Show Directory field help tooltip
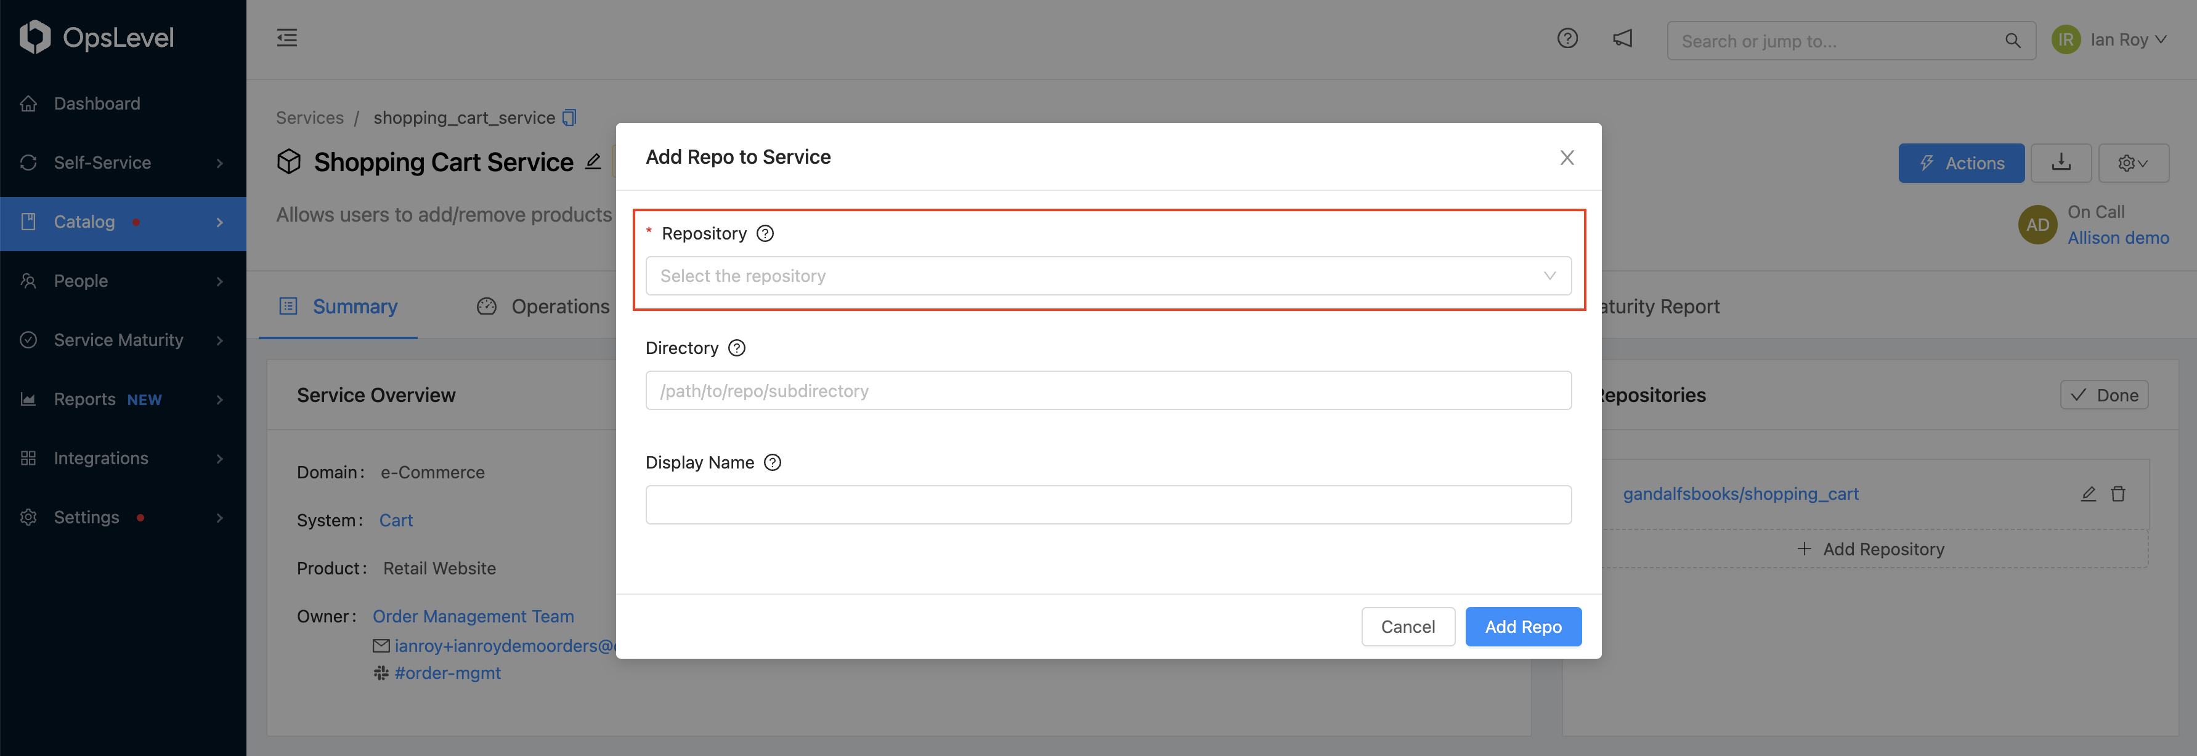Image resolution: width=2197 pixels, height=756 pixels. pyautogui.click(x=737, y=348)
